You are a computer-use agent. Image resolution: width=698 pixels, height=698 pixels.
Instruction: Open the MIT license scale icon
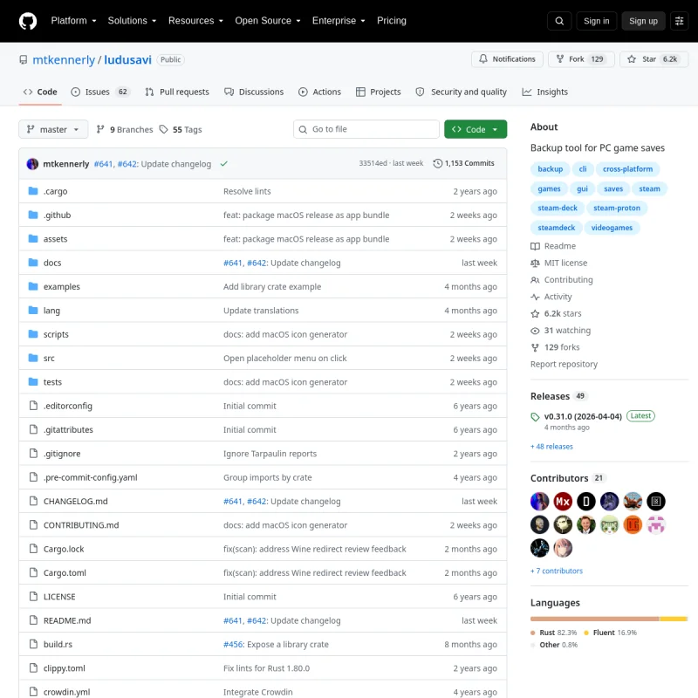click(535, 263)
